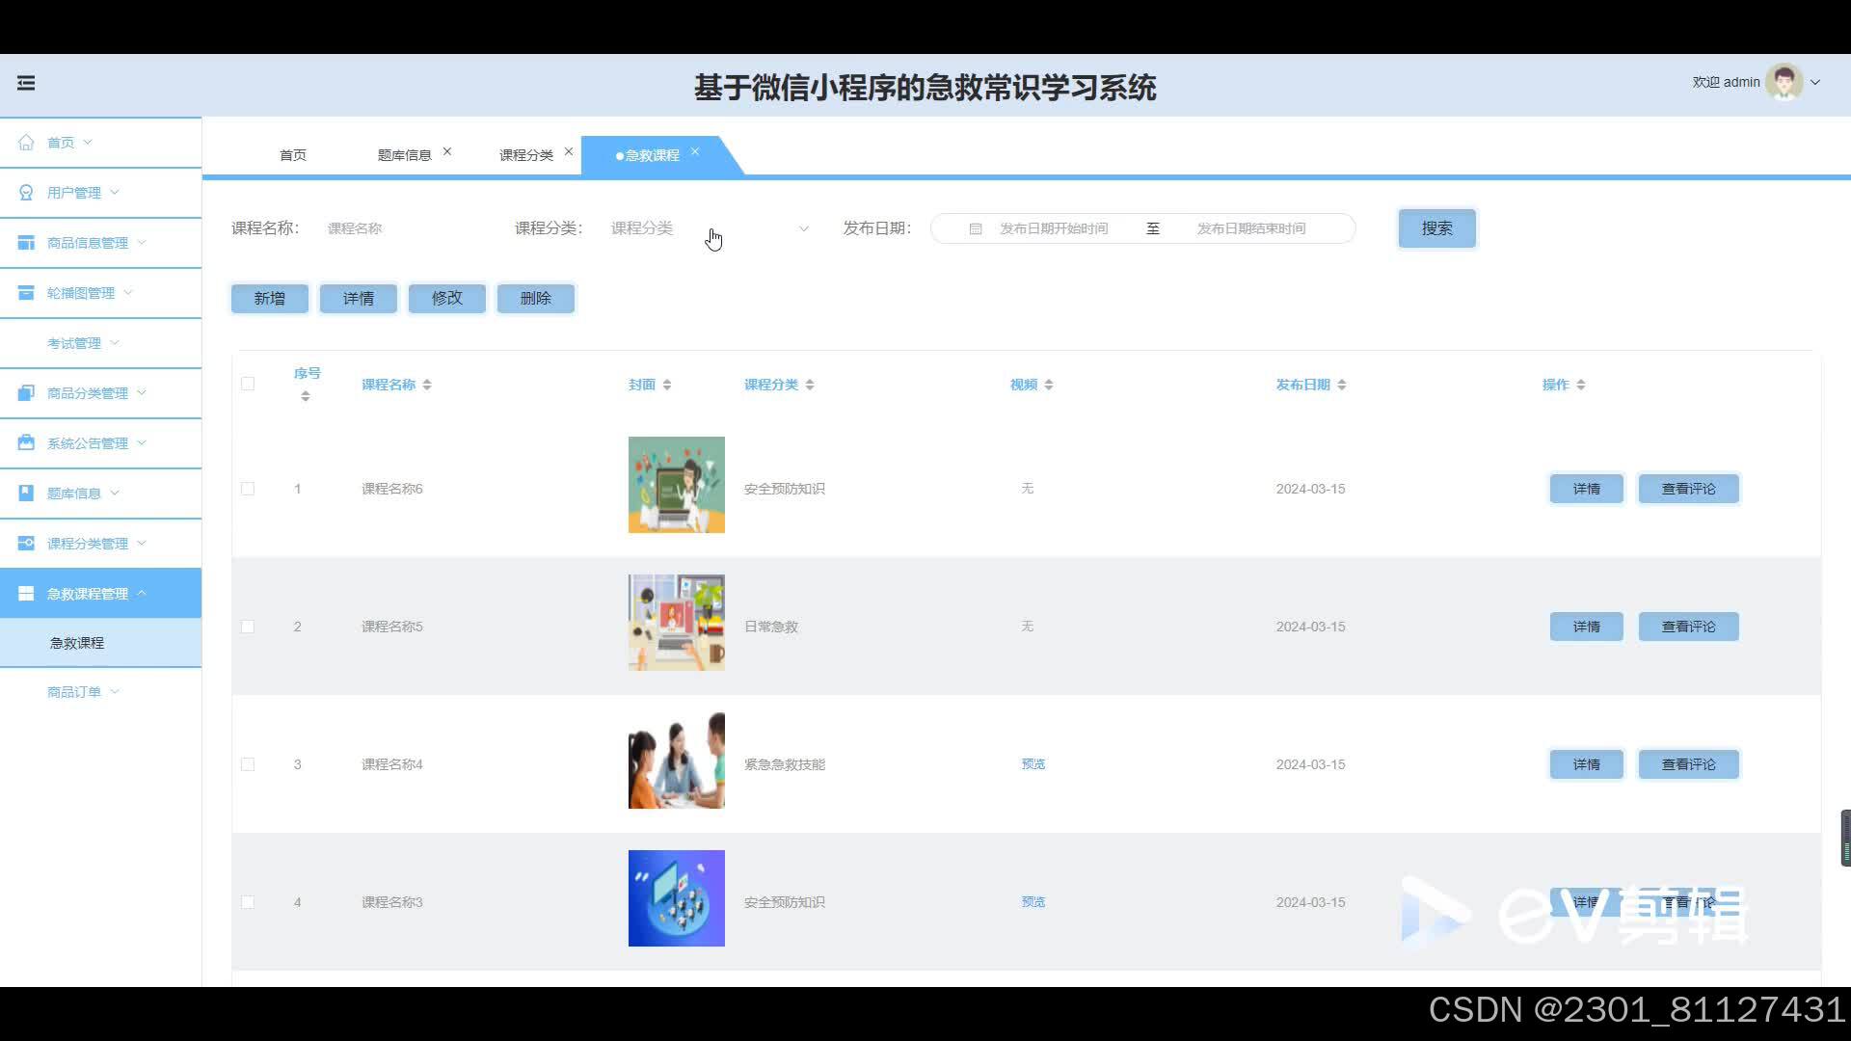
Task: Click the 搜索 button
Action: tap(1436, 228)
